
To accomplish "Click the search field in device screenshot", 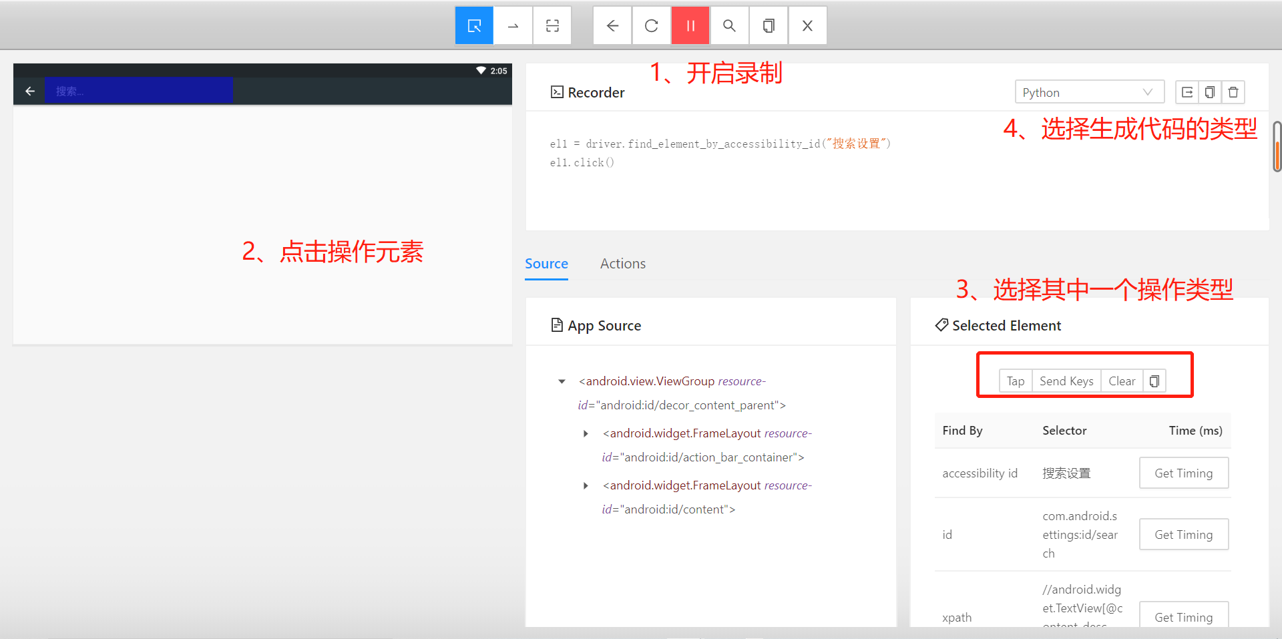I will point(139,91).
